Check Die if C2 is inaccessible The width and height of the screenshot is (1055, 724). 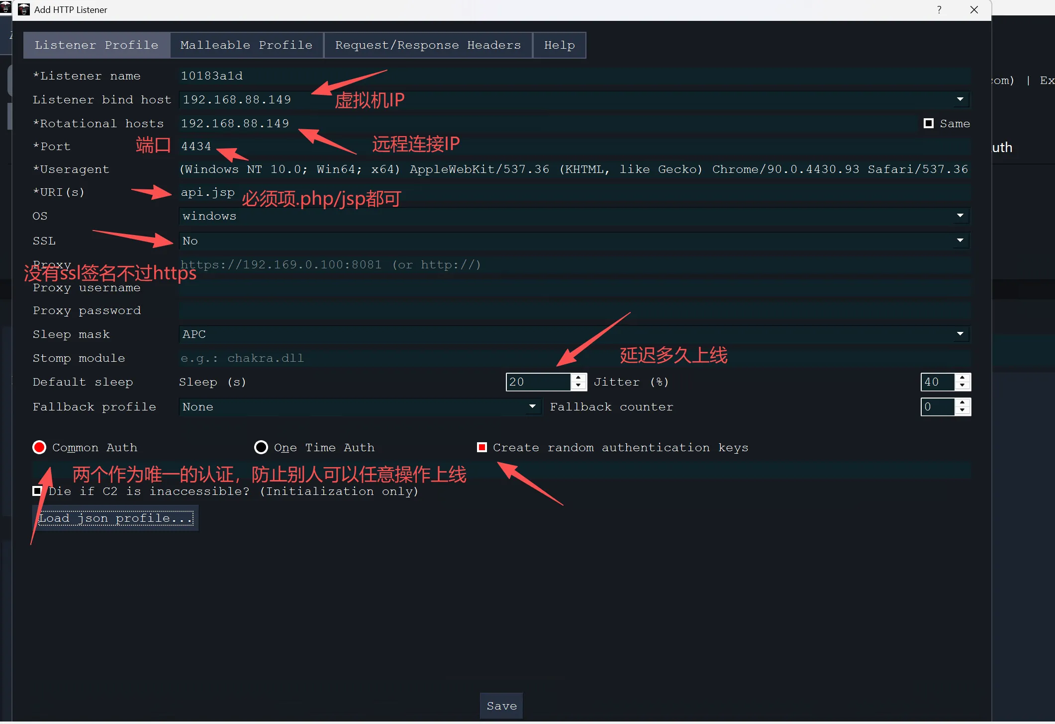click(x=37, y=491)
